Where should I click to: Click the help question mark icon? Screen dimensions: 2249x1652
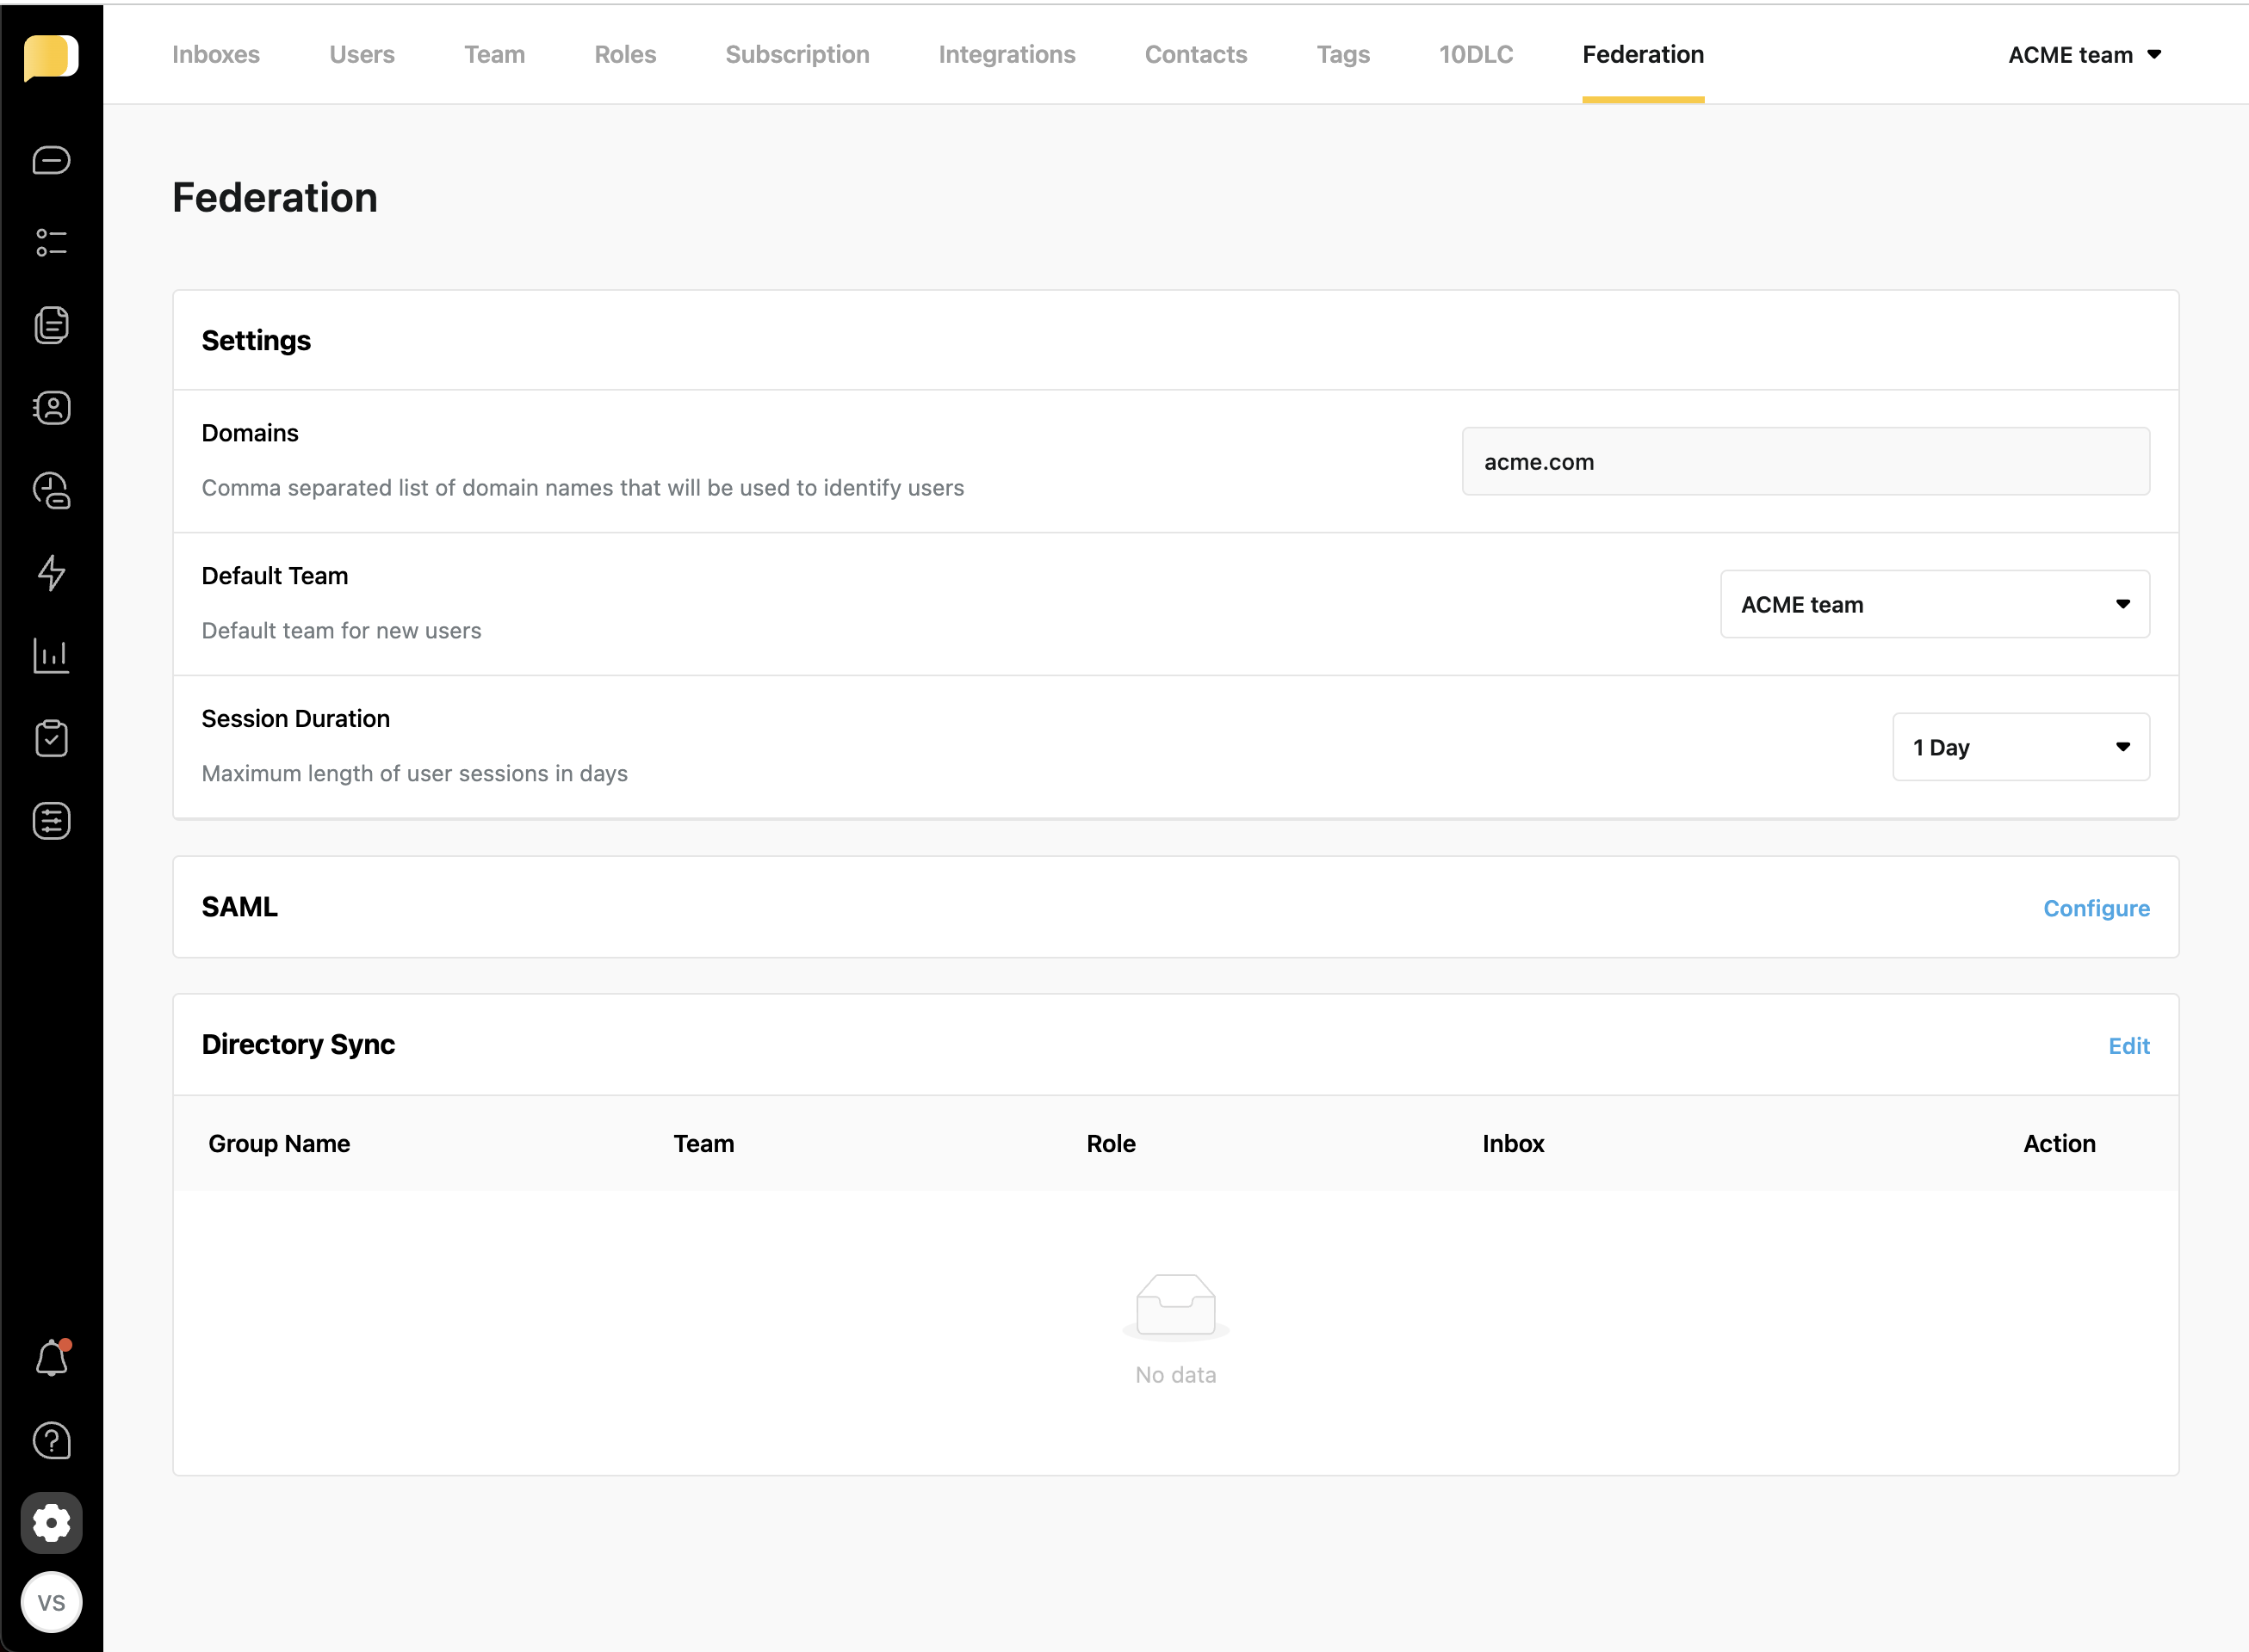point(51,1441)
